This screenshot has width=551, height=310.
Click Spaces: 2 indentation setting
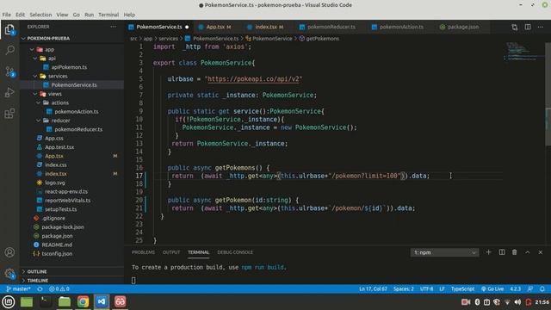point(404,289)
